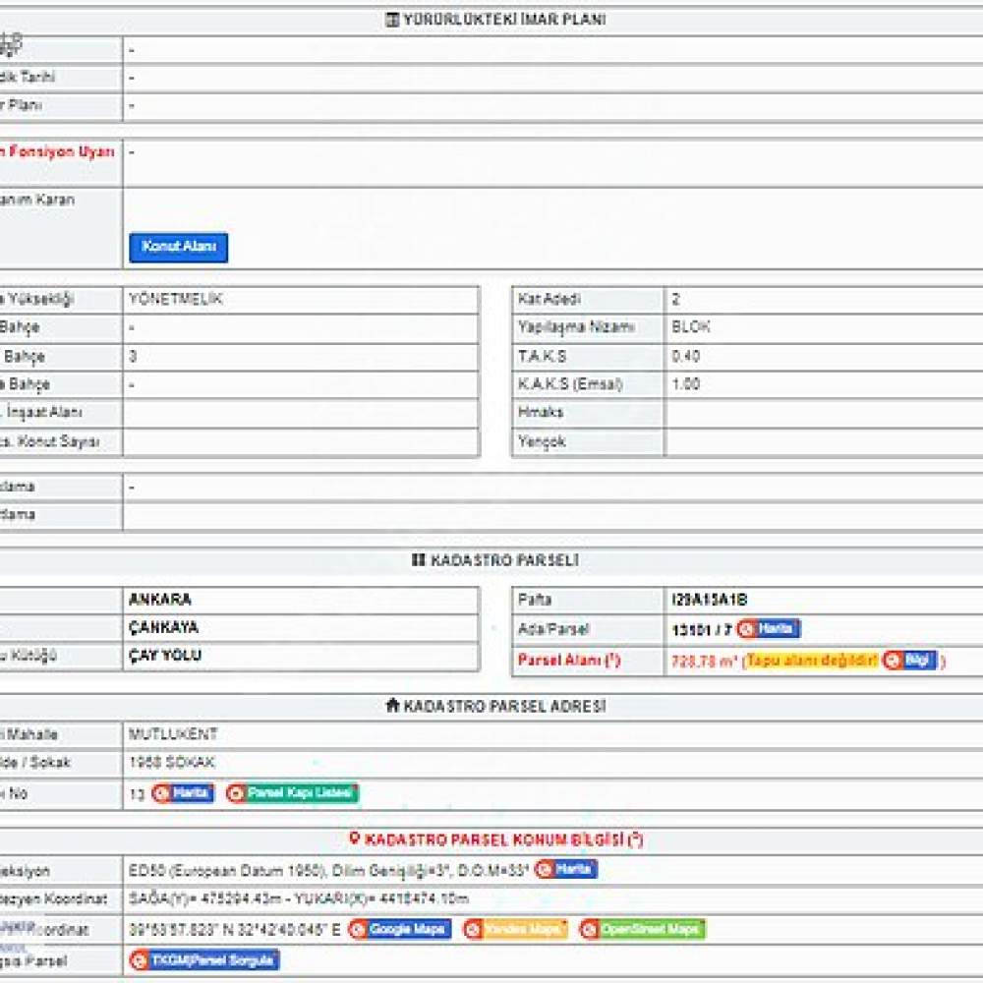Click the location pin icon before Kadastro Parsel Konum Bilgisi
This screenshot has width=983, height=983.
tap(354, 838)
